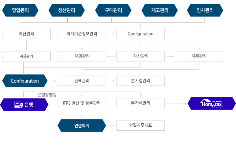Click the dark blue Configuration hexagon
Viewport: 236px width, 148px height.
click(x=25, y=81)
